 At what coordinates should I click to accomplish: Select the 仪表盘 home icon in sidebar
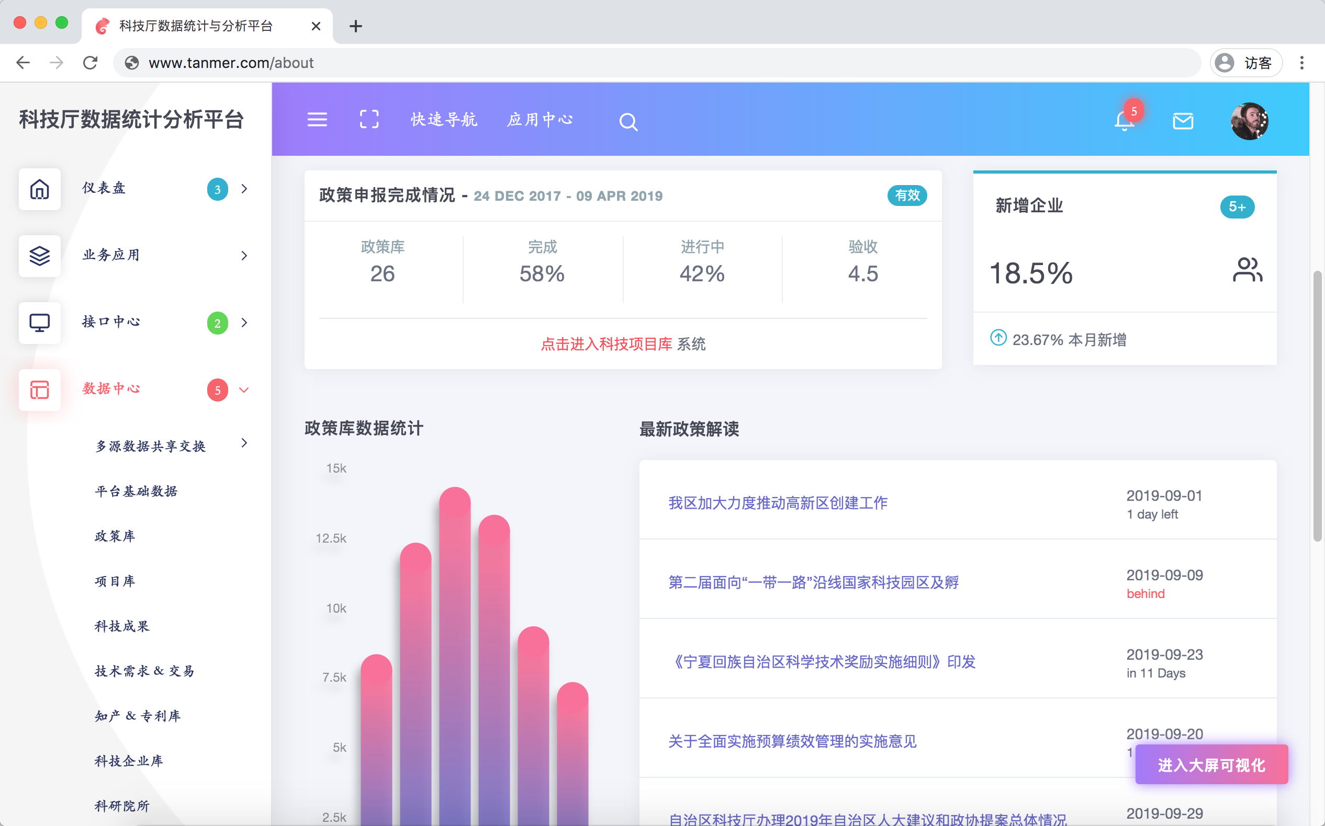tap(39, 189)
